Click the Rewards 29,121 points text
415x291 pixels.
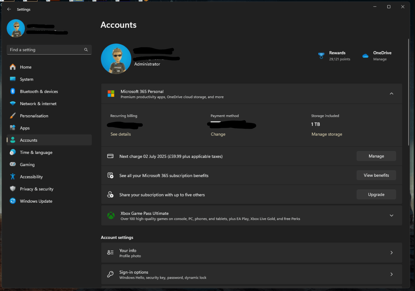(340, 59)
